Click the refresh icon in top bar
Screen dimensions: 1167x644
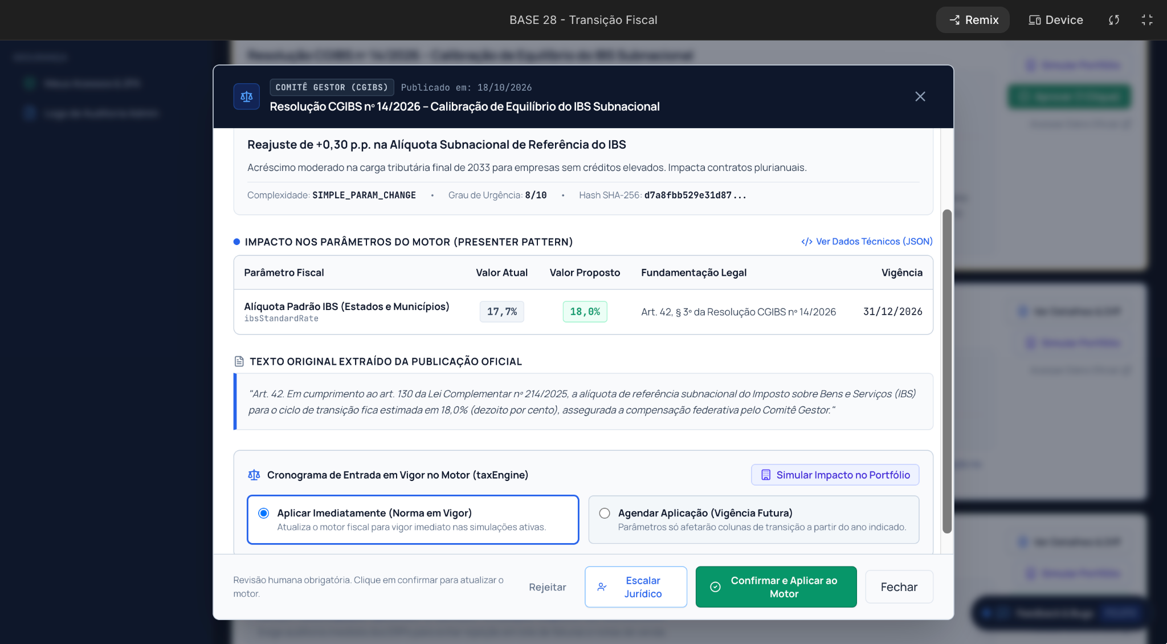click(x=1114, y=20)
